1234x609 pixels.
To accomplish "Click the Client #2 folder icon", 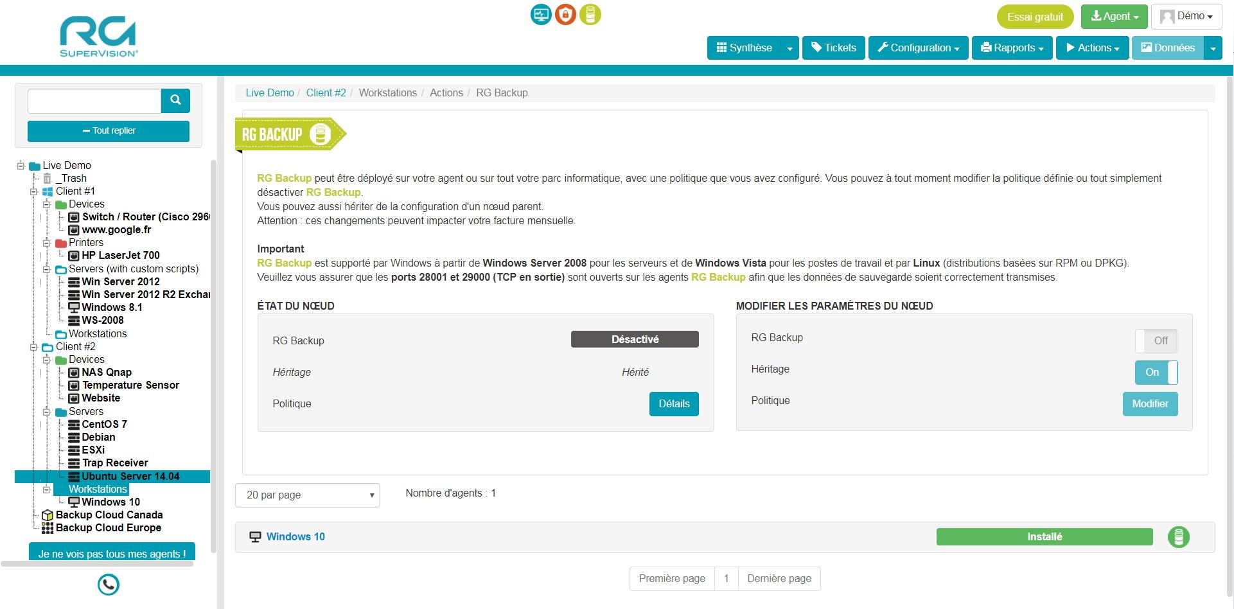I will coord(48,347).
